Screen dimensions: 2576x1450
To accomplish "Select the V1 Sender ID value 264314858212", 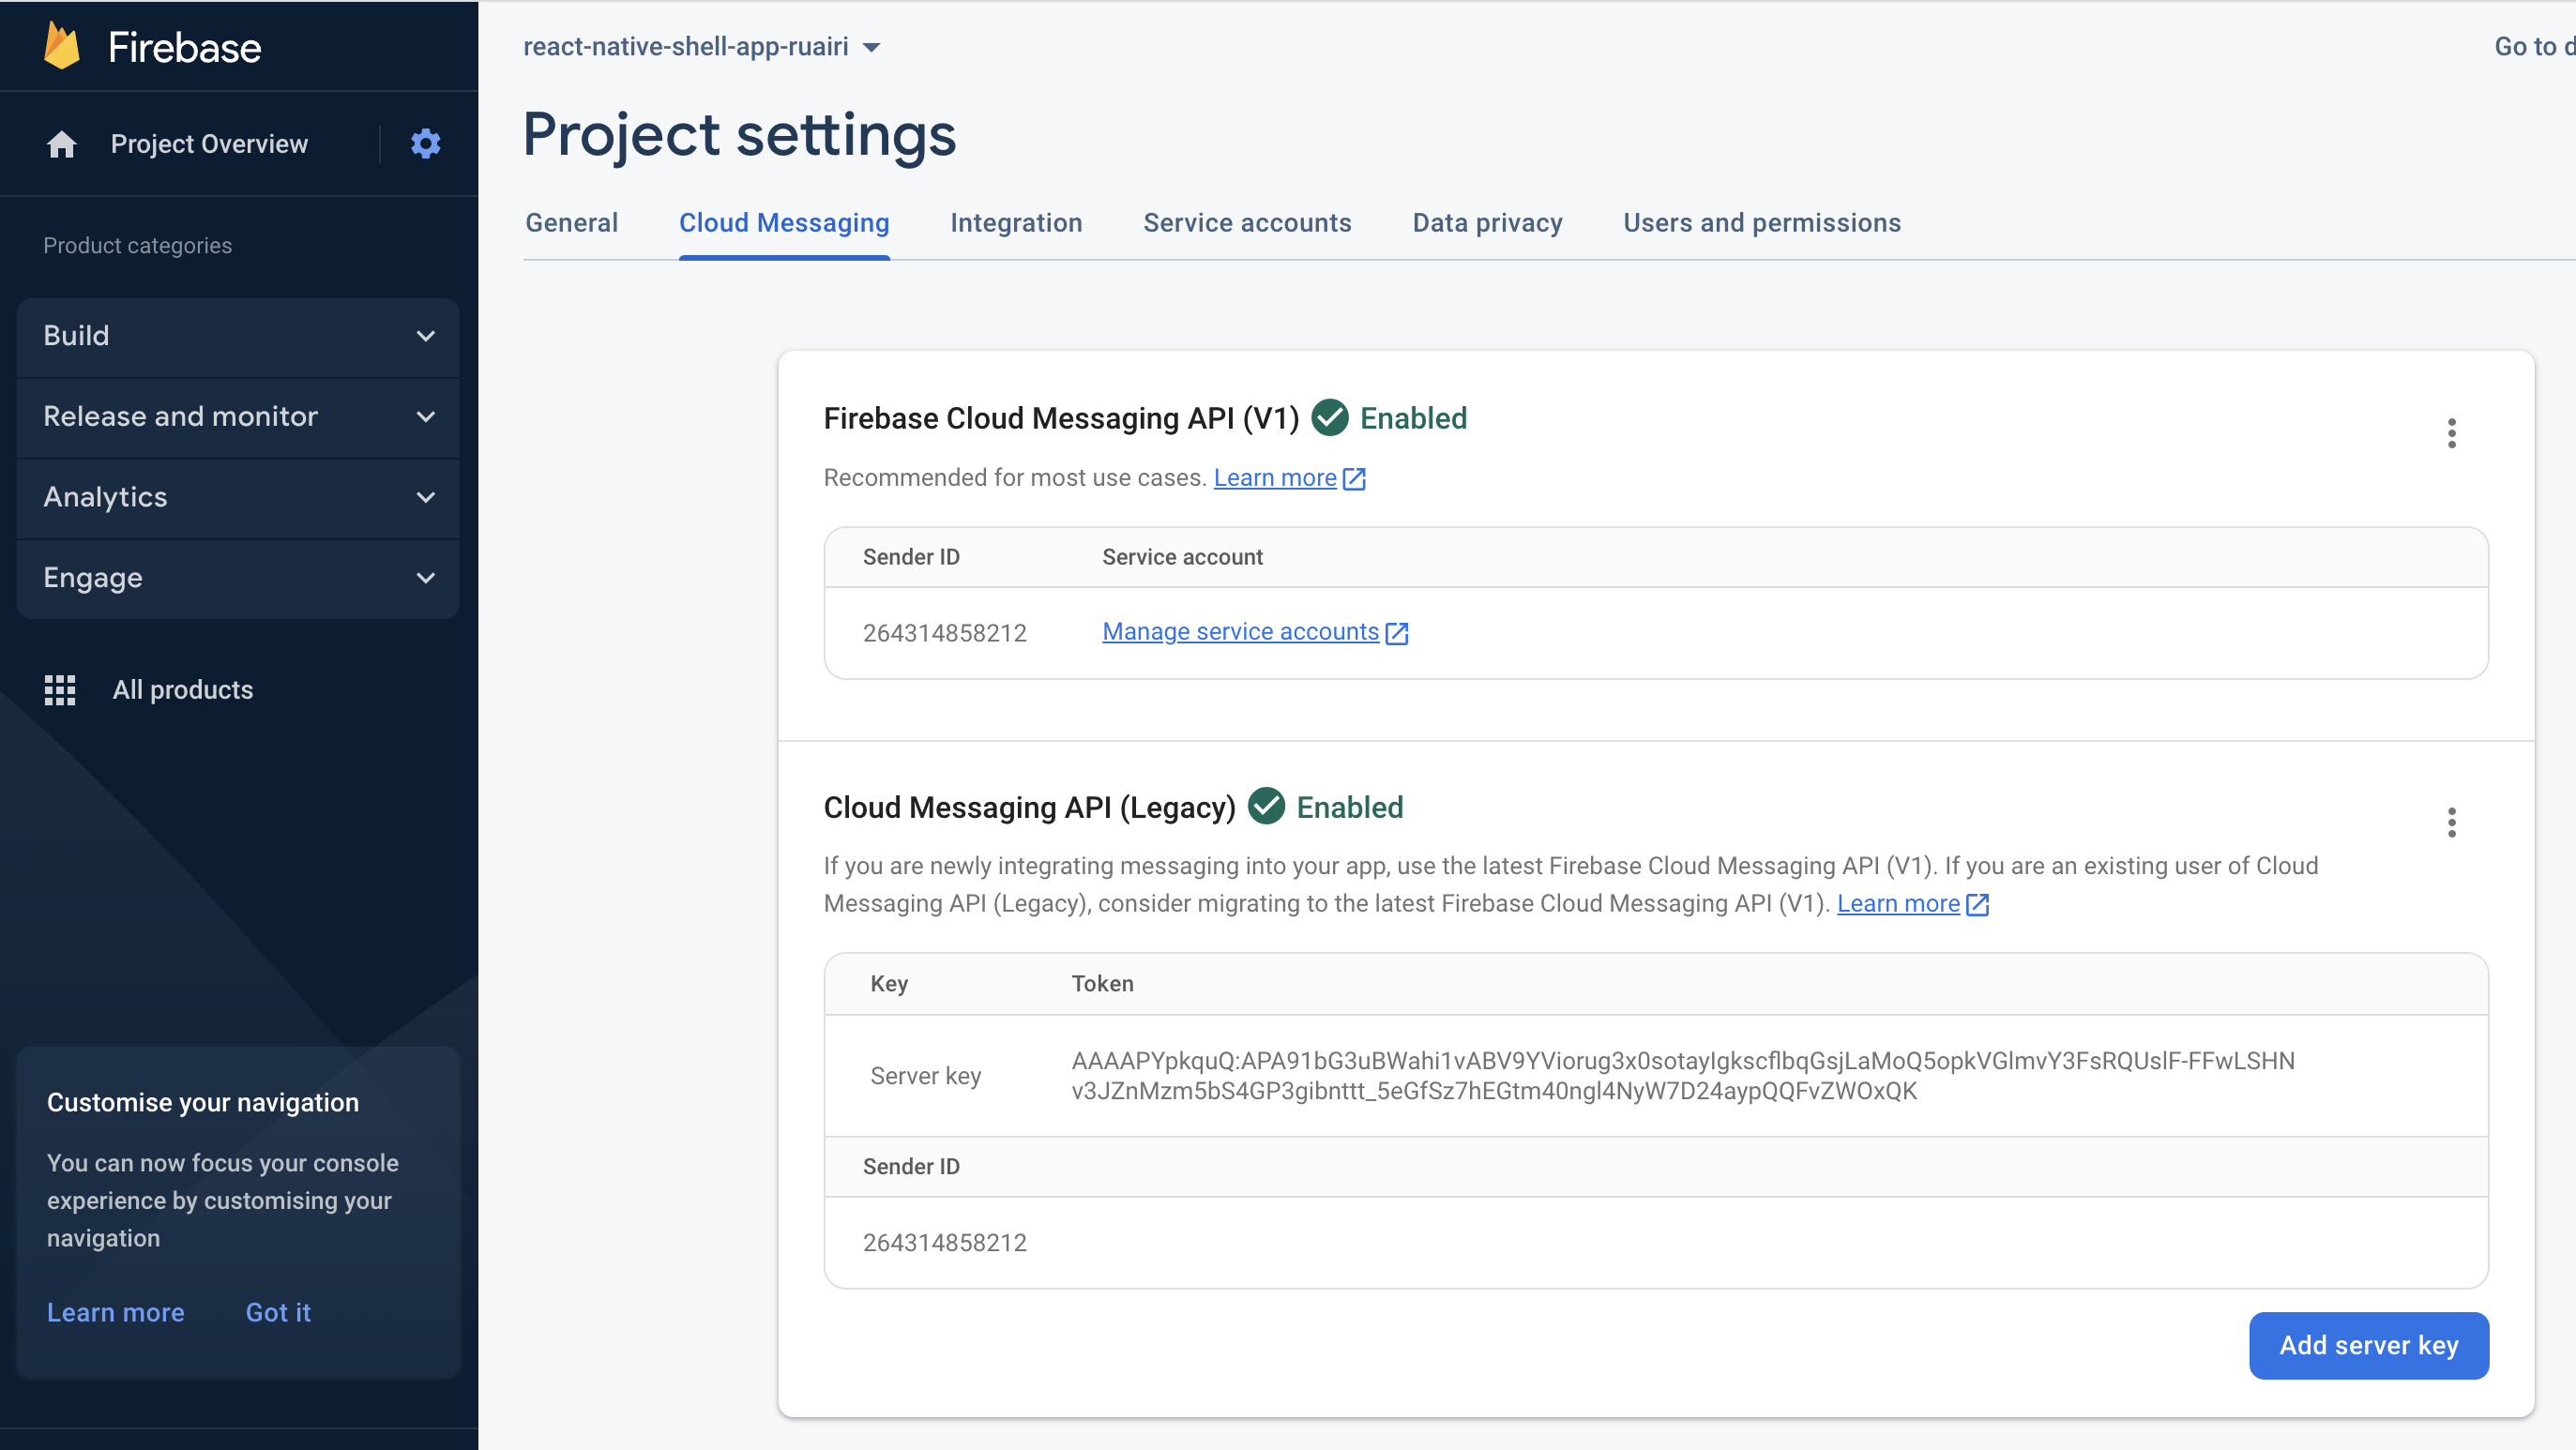I will 945,633.
